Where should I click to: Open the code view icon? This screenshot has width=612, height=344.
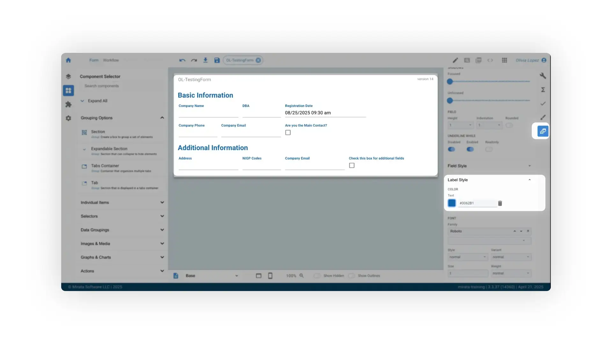point(490,60)
